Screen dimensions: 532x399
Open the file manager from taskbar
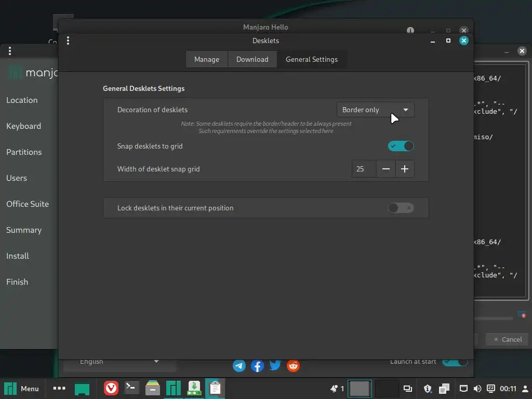153,388
